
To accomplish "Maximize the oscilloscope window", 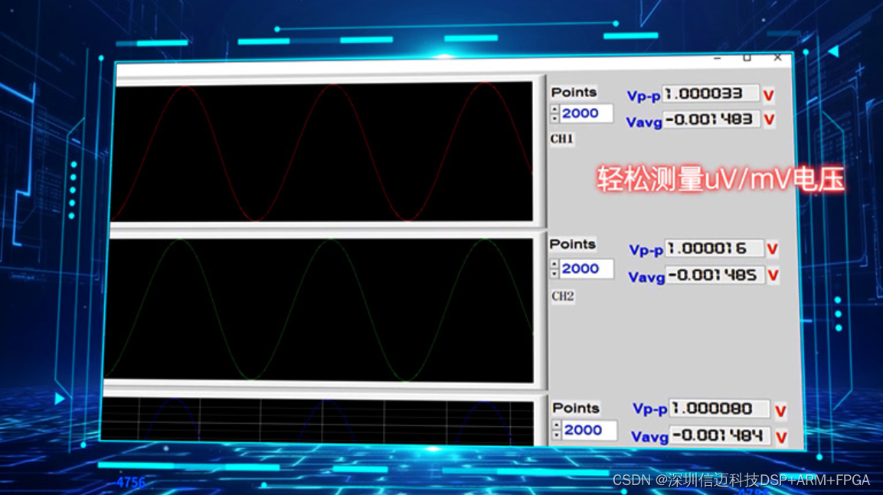I will tap(747, 58).
